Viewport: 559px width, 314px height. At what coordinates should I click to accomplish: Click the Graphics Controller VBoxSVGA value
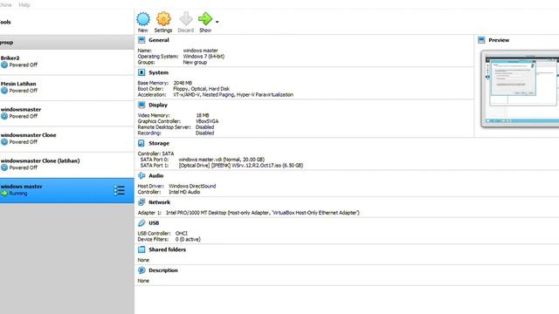(x=207, y=121)
